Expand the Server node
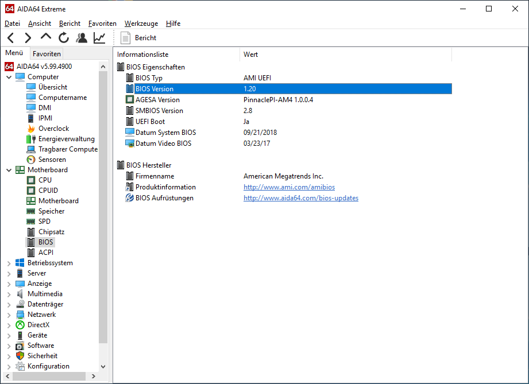This screenshot has height=384, width=529. coord(9,274)
